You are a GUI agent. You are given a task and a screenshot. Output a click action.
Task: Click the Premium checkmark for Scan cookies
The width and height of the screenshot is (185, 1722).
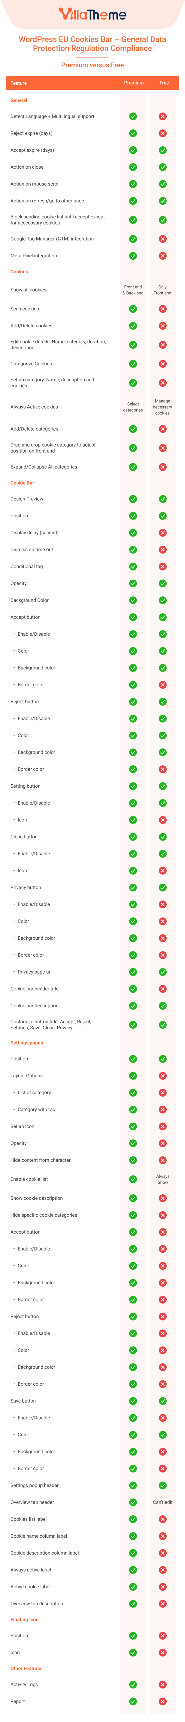click(x=133, y=309)
